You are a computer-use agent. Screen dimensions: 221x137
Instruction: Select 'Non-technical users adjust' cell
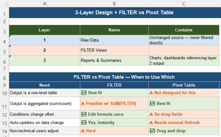coord(44,131)
